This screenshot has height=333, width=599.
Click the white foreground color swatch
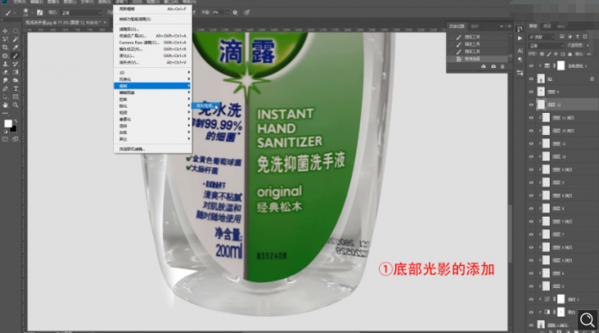(x=8, y=123)
